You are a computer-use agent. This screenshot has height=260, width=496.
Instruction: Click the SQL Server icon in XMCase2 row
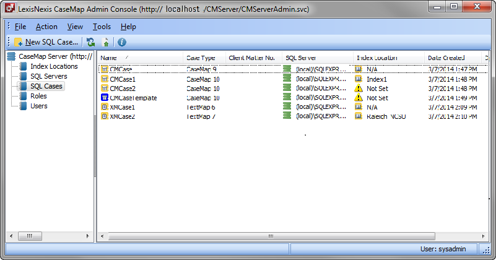coord(287,116)
